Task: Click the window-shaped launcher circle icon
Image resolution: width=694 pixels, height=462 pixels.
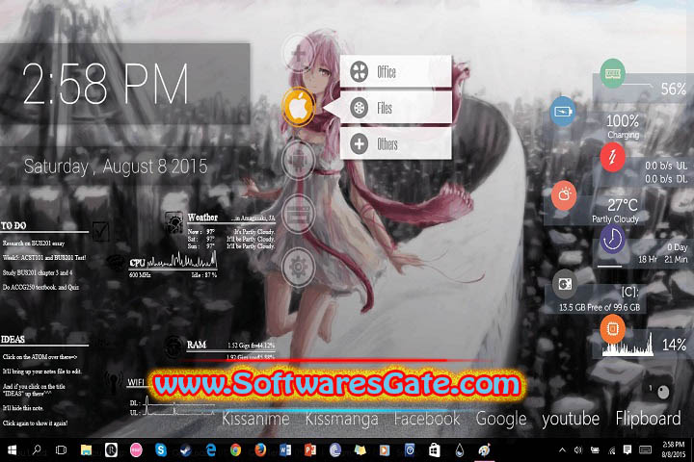Action: pyautogui.click(x=298, y=214)
